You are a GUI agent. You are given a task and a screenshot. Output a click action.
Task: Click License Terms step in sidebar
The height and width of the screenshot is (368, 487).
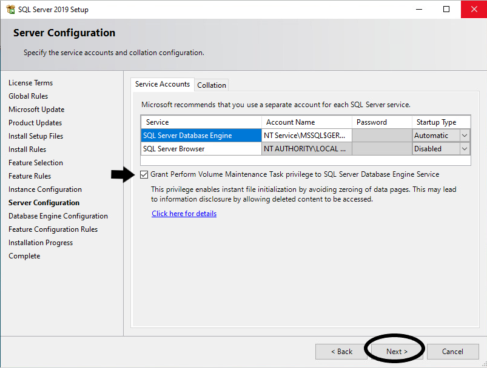(31, 83)
